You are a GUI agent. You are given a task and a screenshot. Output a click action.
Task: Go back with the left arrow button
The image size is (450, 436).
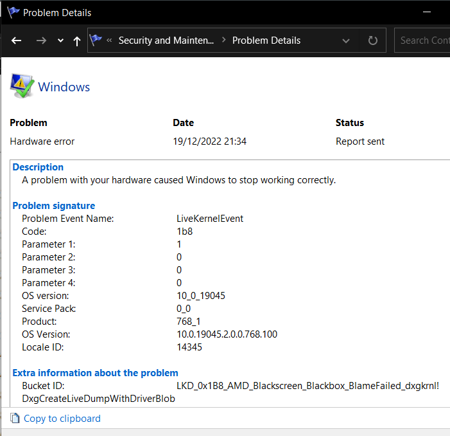click(16, 41)
